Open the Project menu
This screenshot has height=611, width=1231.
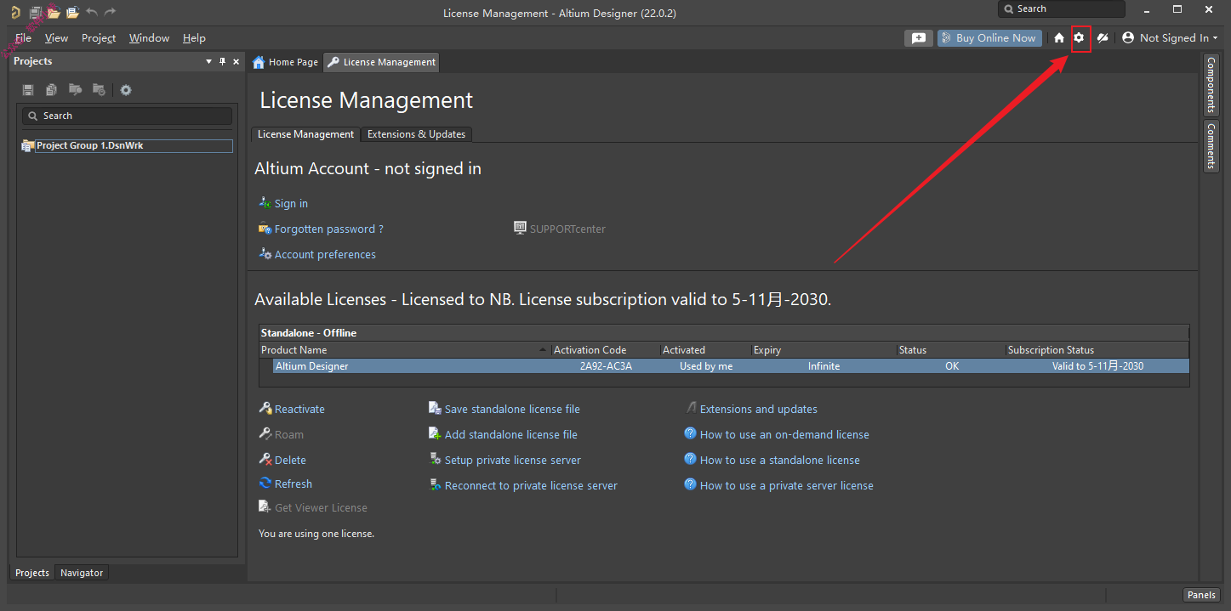pyautogui.click(x=99, y=38)
